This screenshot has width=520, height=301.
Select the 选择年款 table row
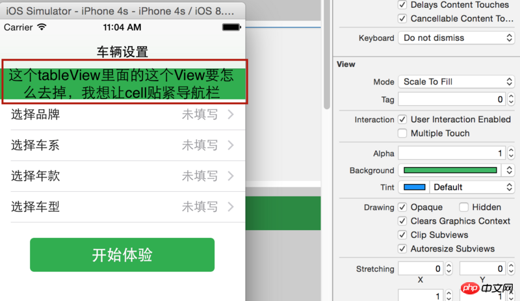click(x=123, y=176)
